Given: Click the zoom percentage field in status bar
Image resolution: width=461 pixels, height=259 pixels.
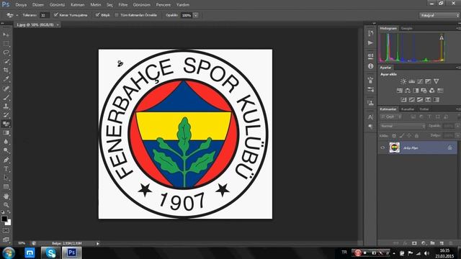Looking at the screenshot, I should click(22, 243).
